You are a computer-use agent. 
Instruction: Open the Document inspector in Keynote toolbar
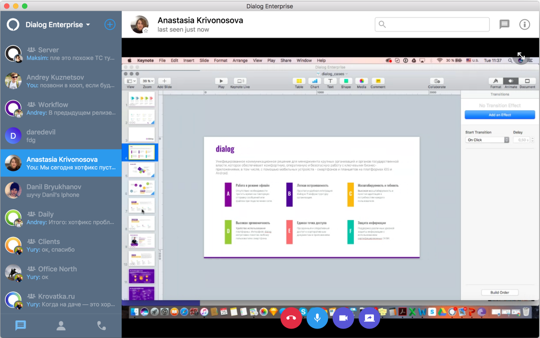pyautogui.click(x=527, y=81)
